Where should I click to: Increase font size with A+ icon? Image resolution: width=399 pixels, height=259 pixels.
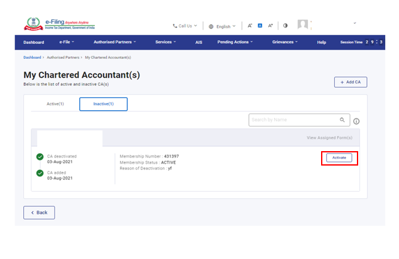pos(270,26)
